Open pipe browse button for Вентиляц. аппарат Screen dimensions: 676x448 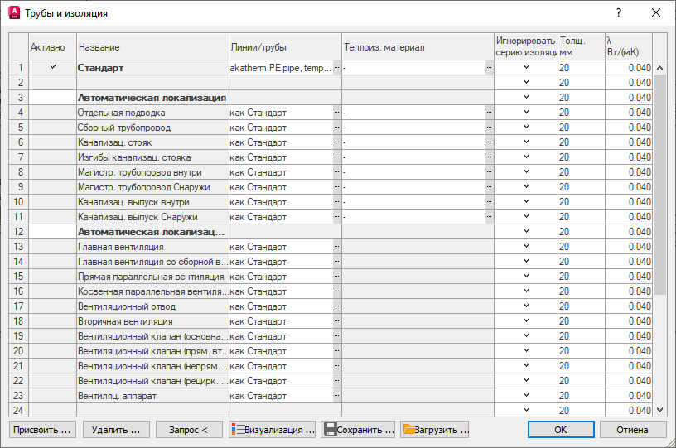point(336,396)
